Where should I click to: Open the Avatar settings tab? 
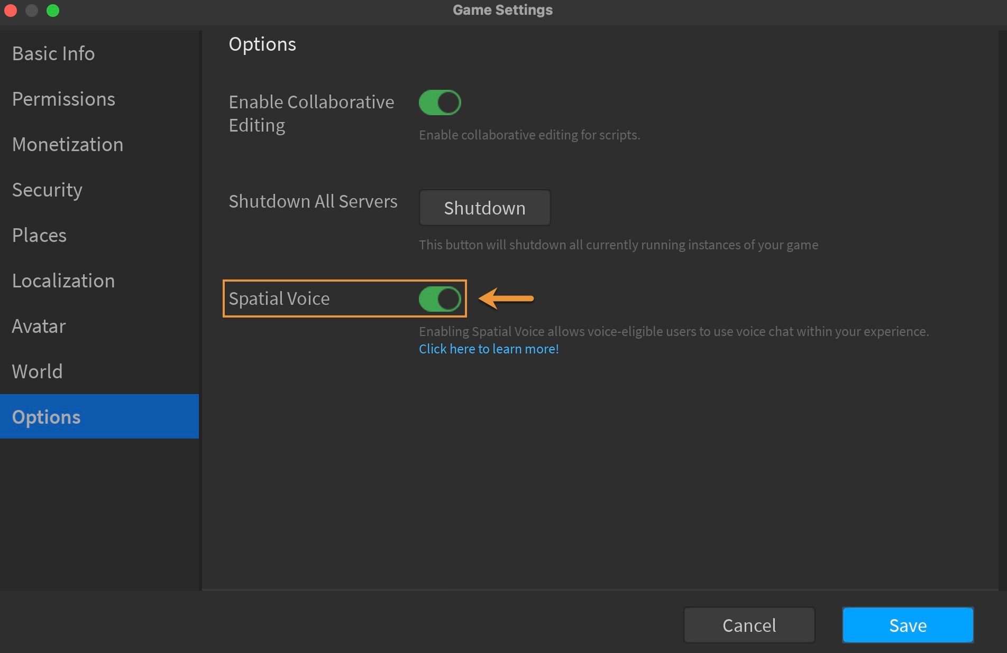point(39,326)
